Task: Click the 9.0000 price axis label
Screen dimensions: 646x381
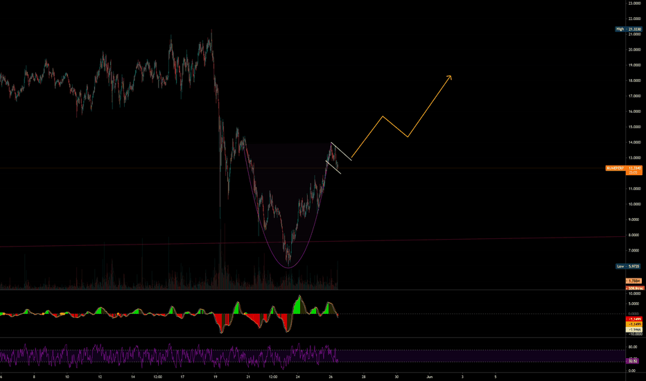Action: click(x=634, y=220)
